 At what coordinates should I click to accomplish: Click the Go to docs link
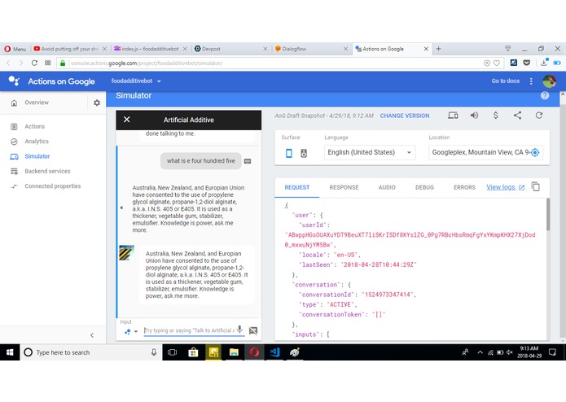[506, 81]
